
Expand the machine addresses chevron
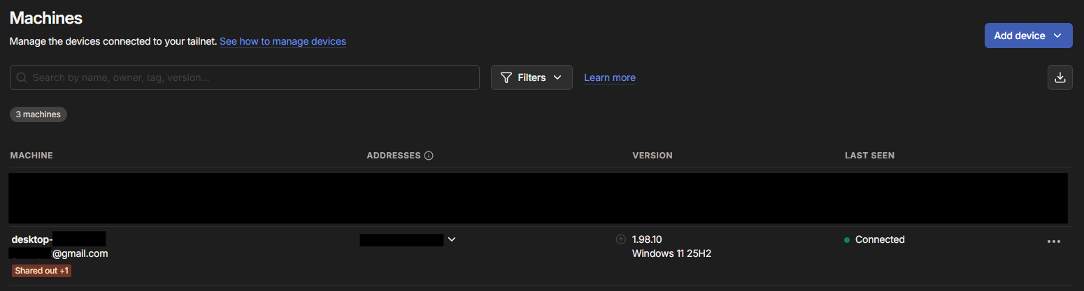[452, 239]
